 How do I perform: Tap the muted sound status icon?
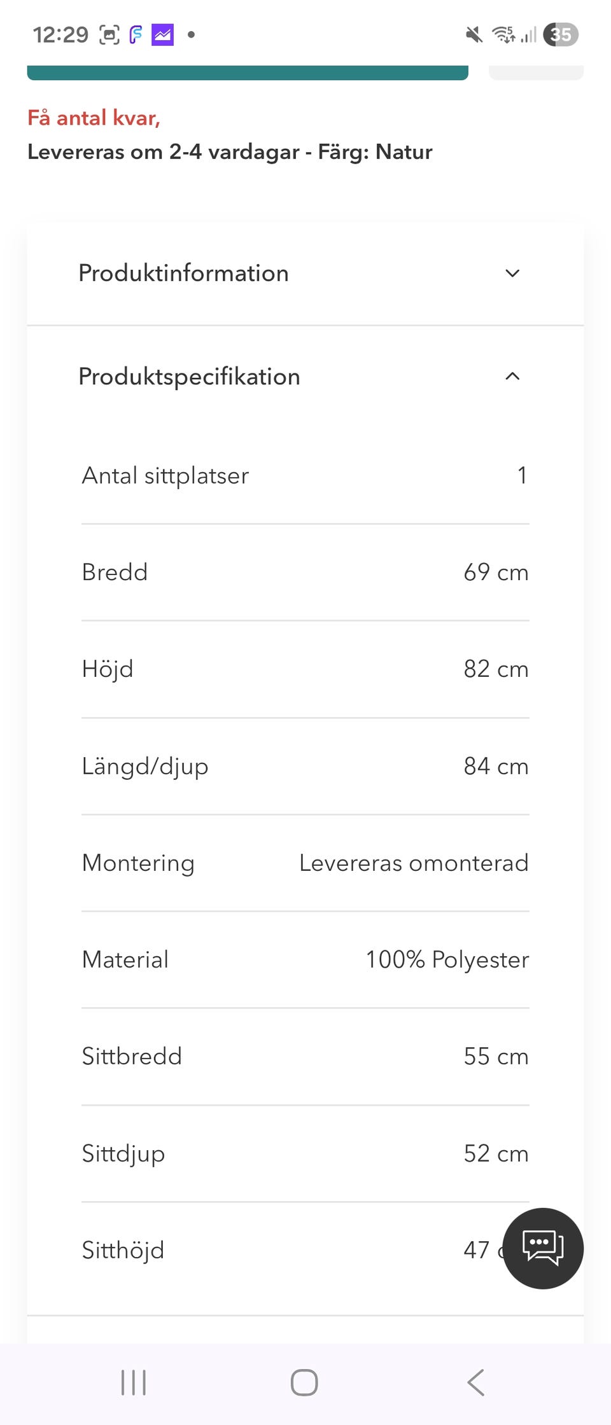click(474, 34)
